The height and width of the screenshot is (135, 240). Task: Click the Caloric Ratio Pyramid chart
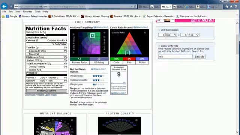tap(129, 43)
